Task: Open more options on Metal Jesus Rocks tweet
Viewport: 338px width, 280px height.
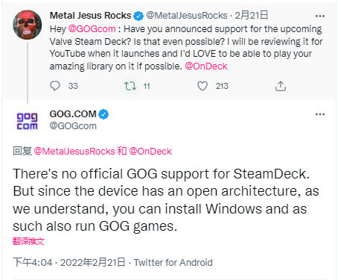Action: 320,16
